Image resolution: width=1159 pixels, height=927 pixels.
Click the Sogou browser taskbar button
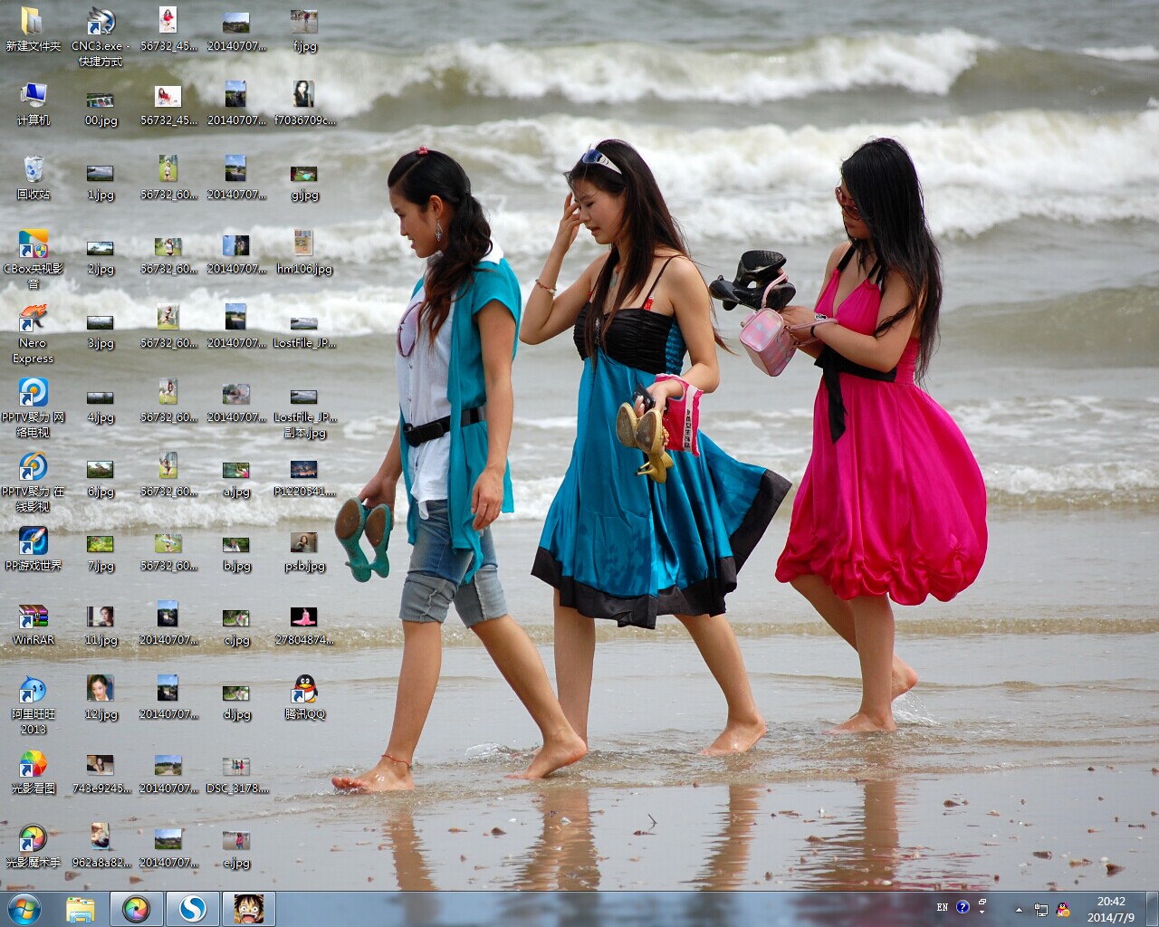point(192,909)
